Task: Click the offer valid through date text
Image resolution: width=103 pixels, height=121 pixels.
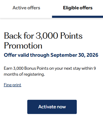Action: point(51,55)
